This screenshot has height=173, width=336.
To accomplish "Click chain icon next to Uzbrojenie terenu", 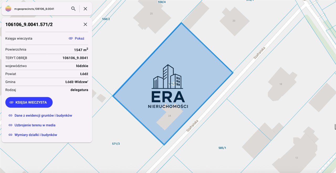I will [10, 125].
